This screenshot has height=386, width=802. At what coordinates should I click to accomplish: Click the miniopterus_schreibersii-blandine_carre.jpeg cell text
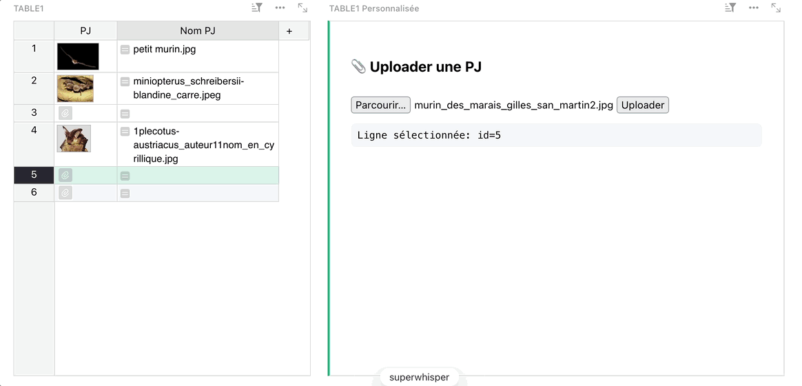coord(189,88)
